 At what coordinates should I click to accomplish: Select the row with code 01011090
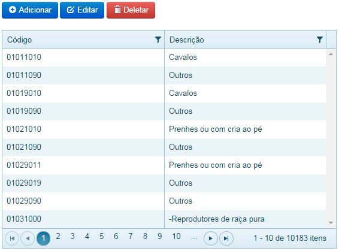164,75
